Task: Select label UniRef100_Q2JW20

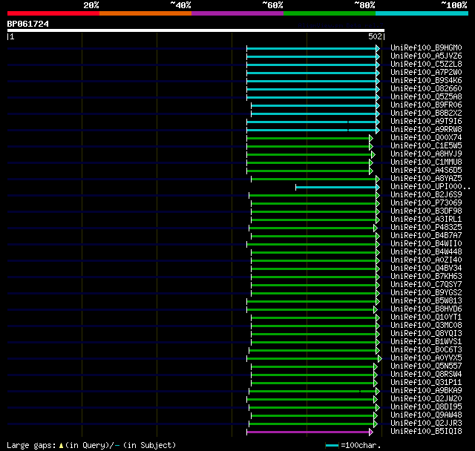Action: pos(426,399)
